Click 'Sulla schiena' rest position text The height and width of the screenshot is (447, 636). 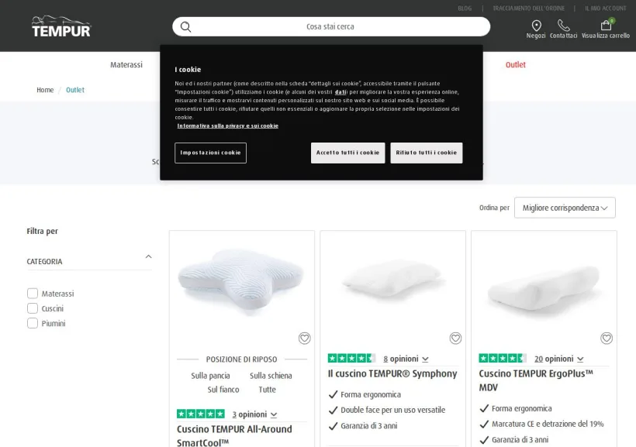[271, 376]
